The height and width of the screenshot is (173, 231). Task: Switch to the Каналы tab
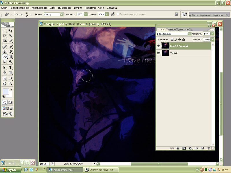pyautogui.click(x=172, y=29)
